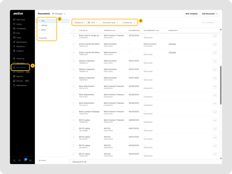Click the New Template button
Viewport: 232px width, 174px height.
[191, 14]
